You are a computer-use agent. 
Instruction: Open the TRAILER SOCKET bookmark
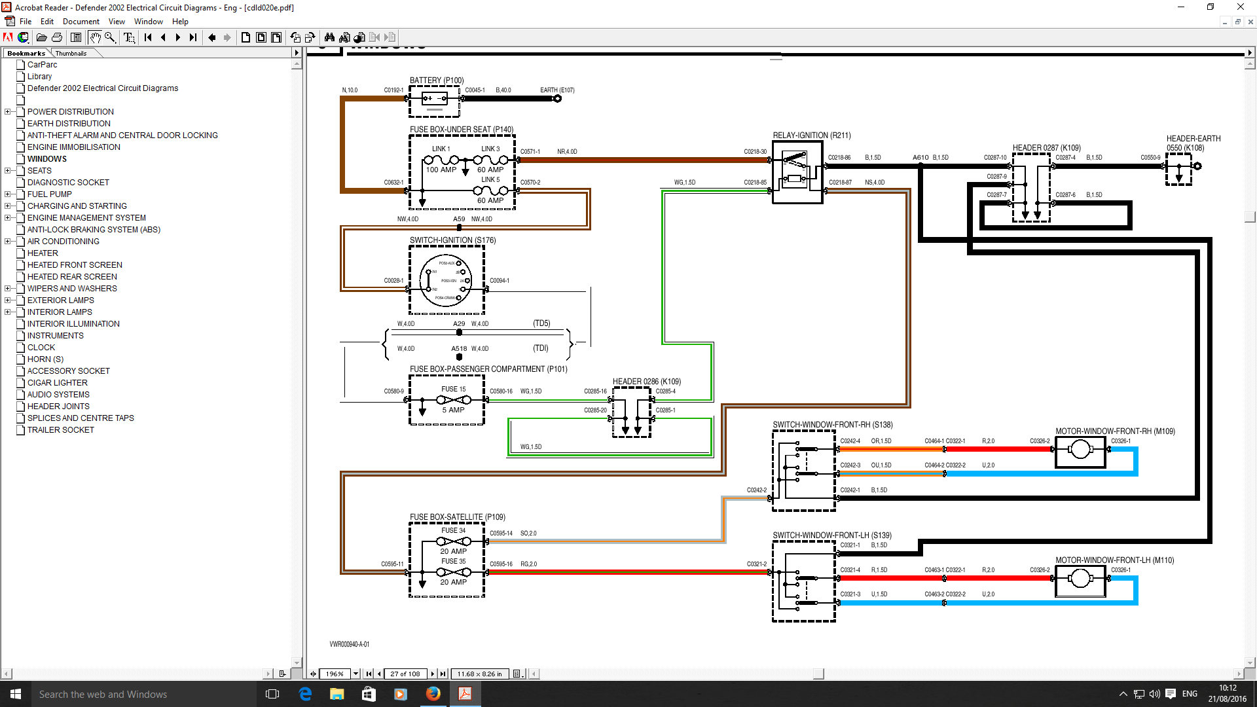pos(61,430)
